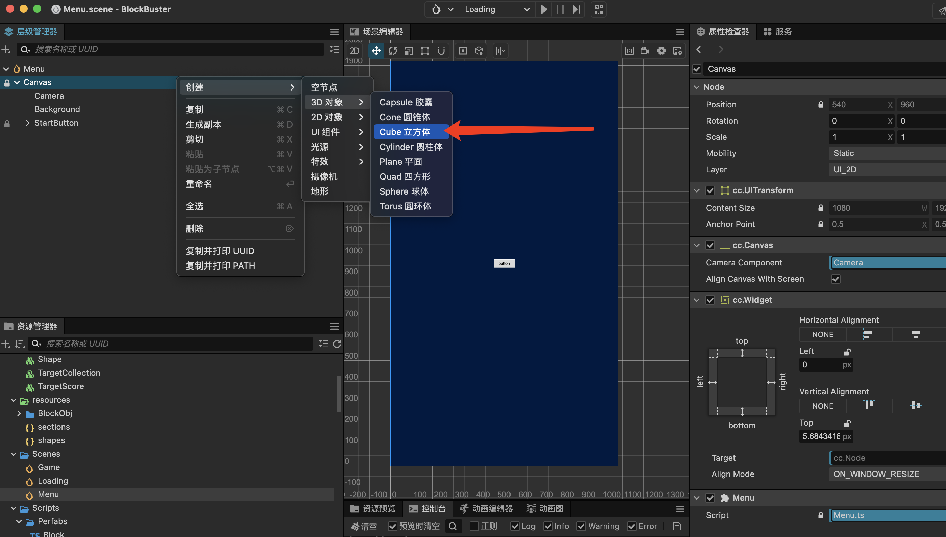Switch to the 动画编辑器 tab
Image resolution: width=946 pixels, height=537 pixels.
486,508
